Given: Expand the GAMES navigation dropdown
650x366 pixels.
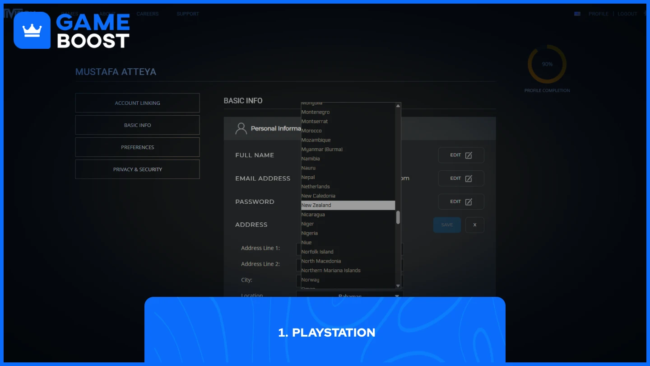Looking at the screenshot, I should click(70, 14).
